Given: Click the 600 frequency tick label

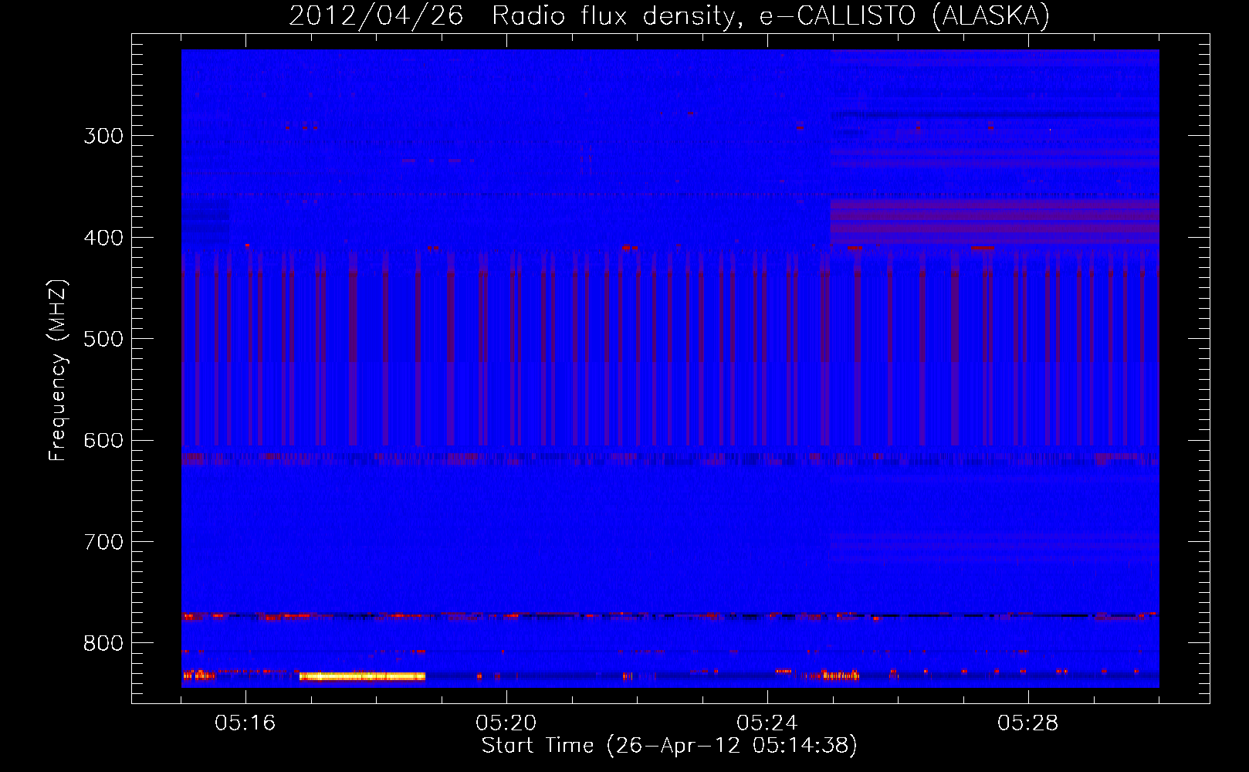Looking at the screenshot, I should 103,441.
